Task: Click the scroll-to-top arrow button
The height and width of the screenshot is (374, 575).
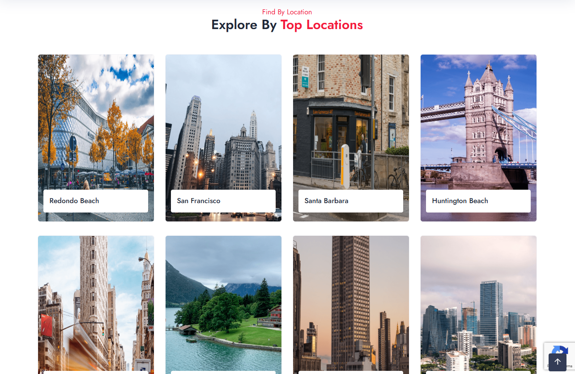Action: (x=558, y=362)
